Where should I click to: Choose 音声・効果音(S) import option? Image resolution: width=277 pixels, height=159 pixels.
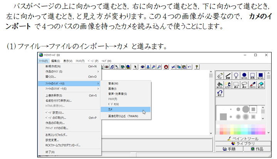126,94
